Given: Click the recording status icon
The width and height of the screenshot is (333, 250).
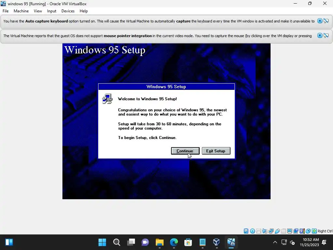Looking at the screenshot, I should (x=296, y=231).
